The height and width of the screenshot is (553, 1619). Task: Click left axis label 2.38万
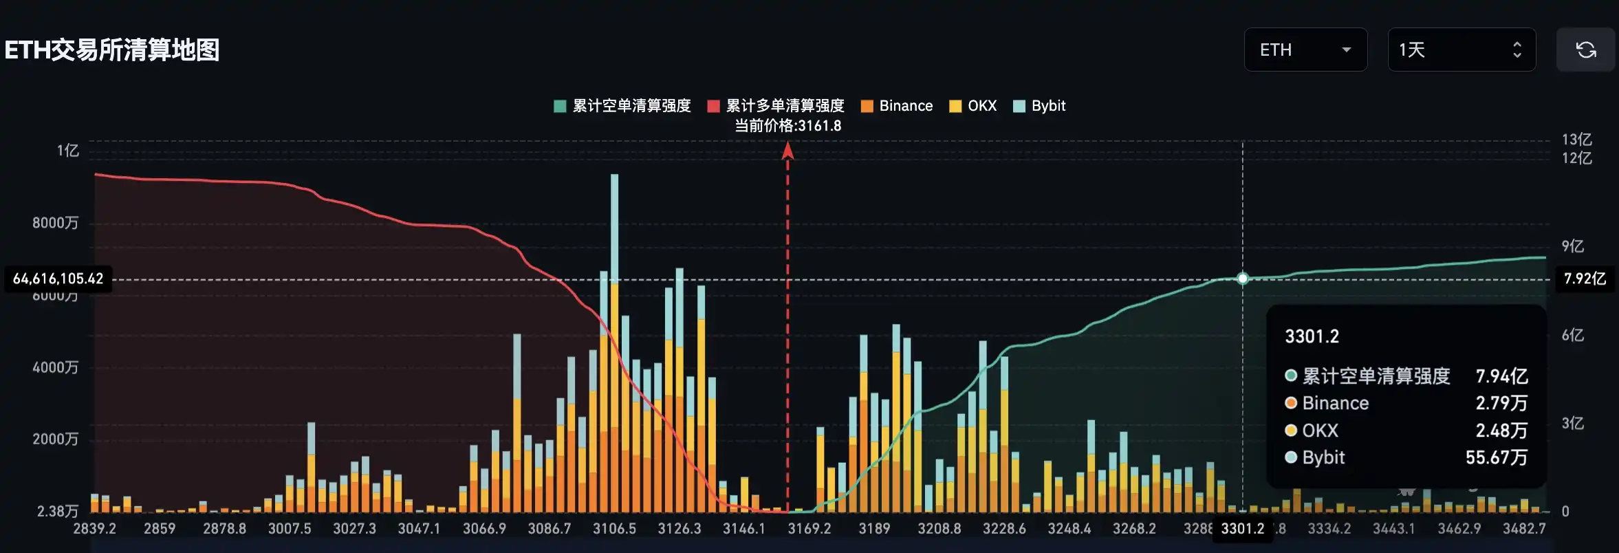pyautogui.click(x=58, y=511)
